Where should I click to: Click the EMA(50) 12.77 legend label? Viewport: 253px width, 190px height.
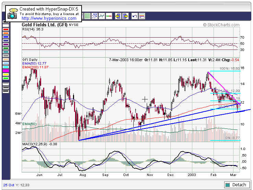(34, 63)
